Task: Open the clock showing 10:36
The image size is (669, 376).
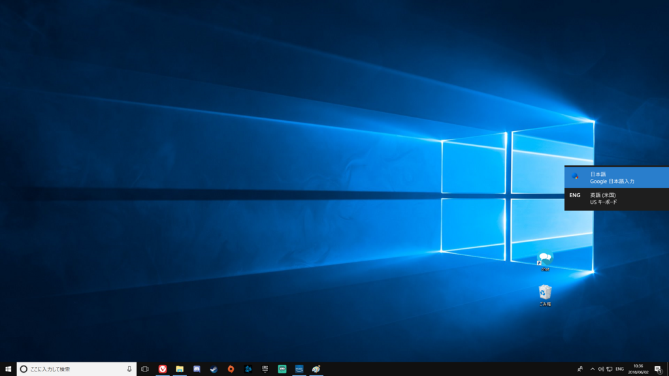Action: click(x=638, y=369)
